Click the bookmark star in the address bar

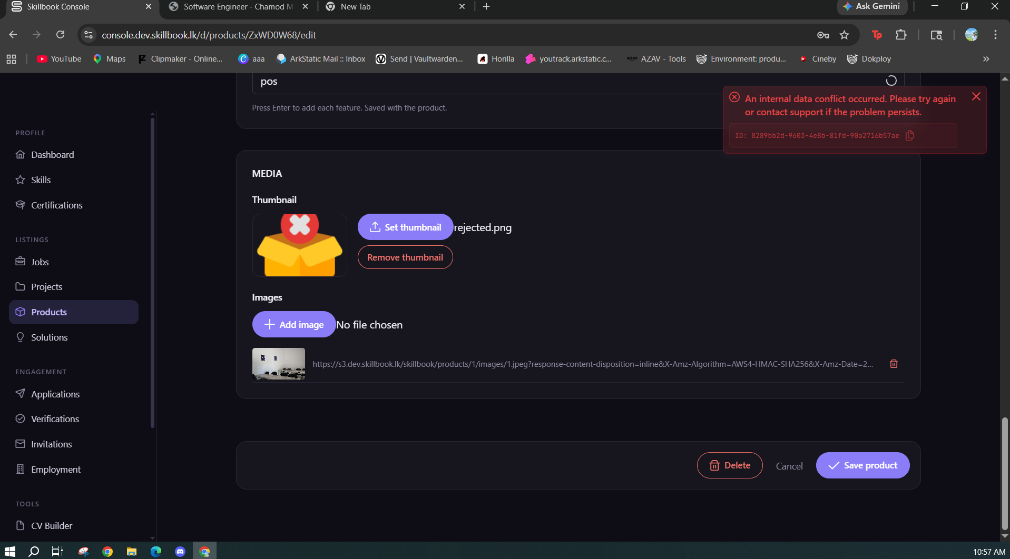coord(844,35)
